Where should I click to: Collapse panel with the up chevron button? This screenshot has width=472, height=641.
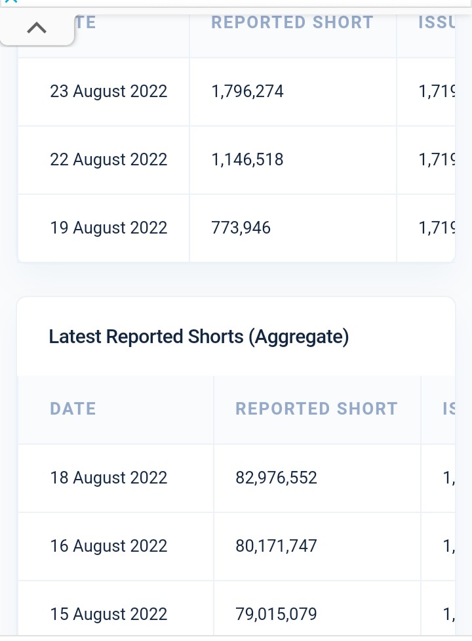(x=37, y=28)
